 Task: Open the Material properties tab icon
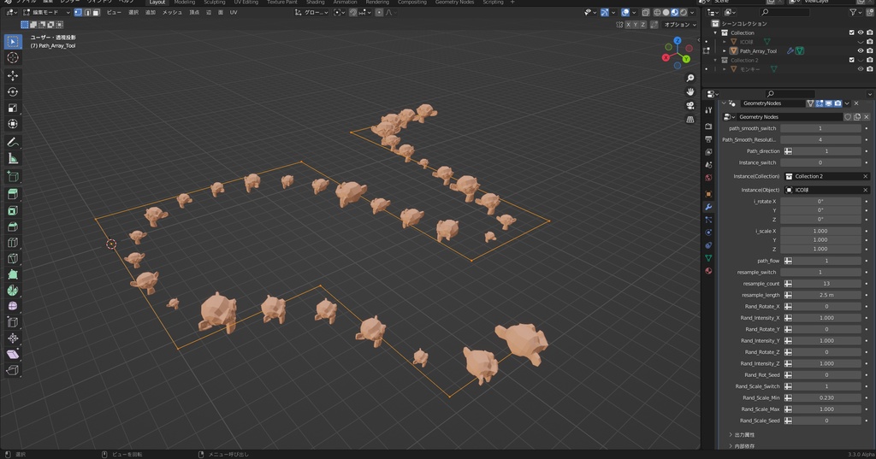(708, 271)
